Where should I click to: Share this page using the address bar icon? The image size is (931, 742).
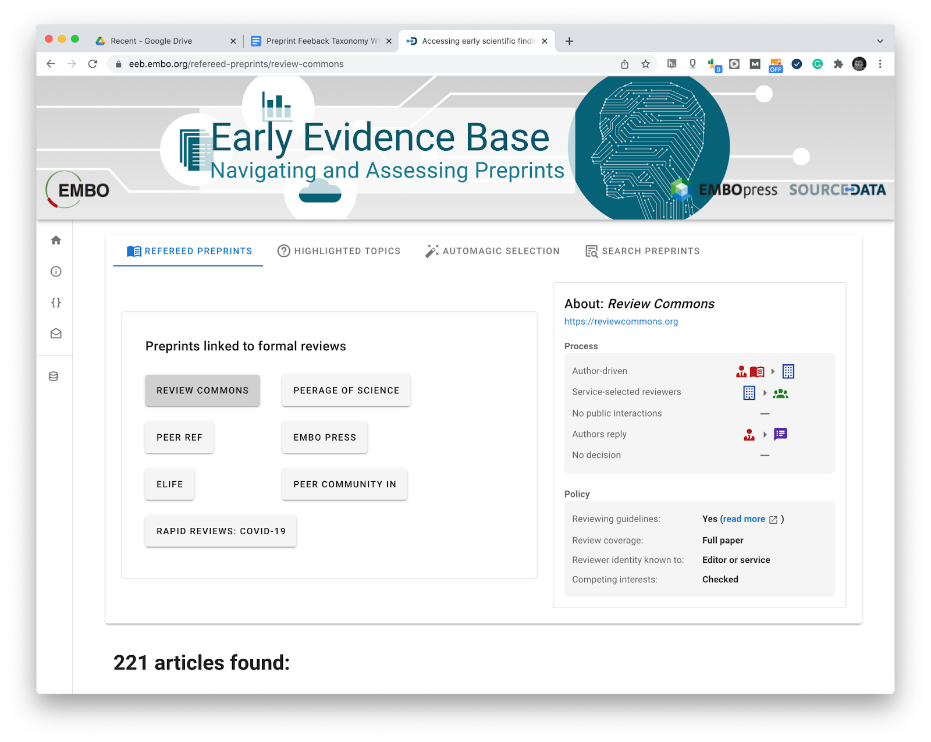tap(624, 64)
